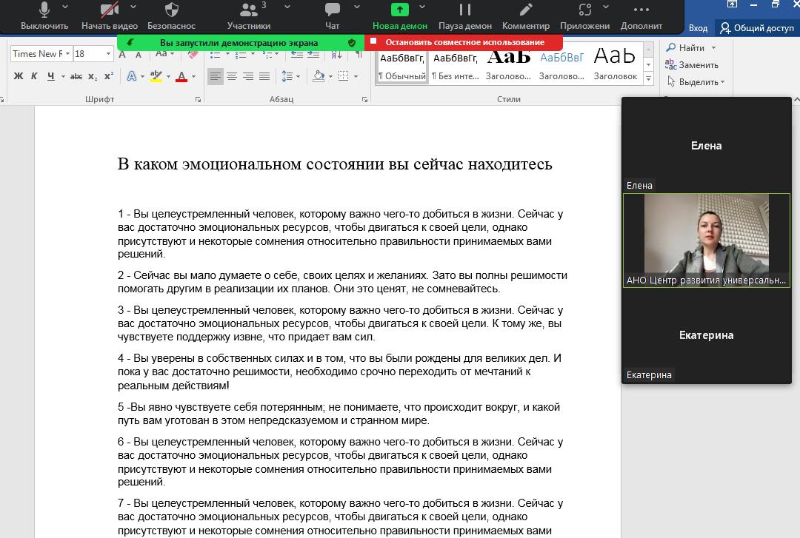Apply center alignment to paragraph
The height and width of the screenshot is (538, 800).
point(232,76)
